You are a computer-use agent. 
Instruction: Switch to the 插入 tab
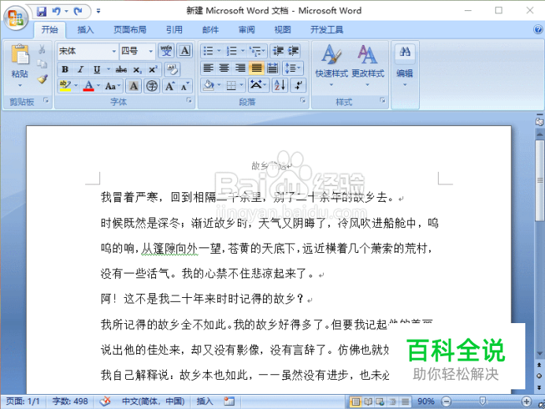click(86, 30)
